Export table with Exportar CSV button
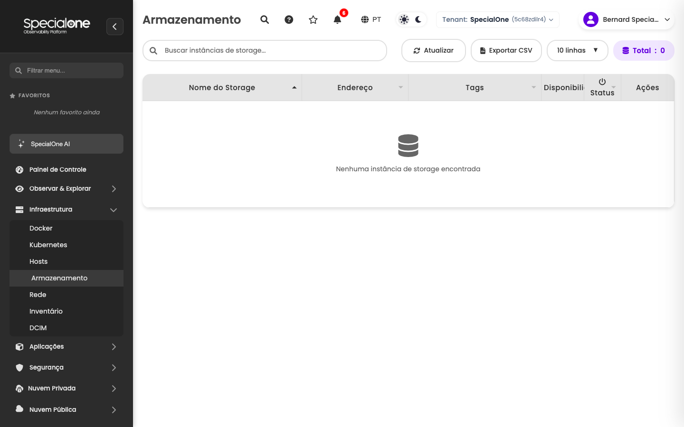Screen dimensions: 684x427 (x=506, y=50)
